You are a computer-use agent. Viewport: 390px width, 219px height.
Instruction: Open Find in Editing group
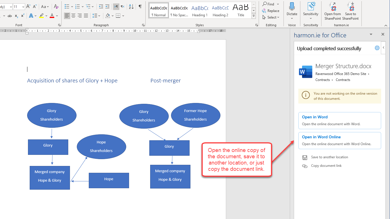[x=269, y=4]
